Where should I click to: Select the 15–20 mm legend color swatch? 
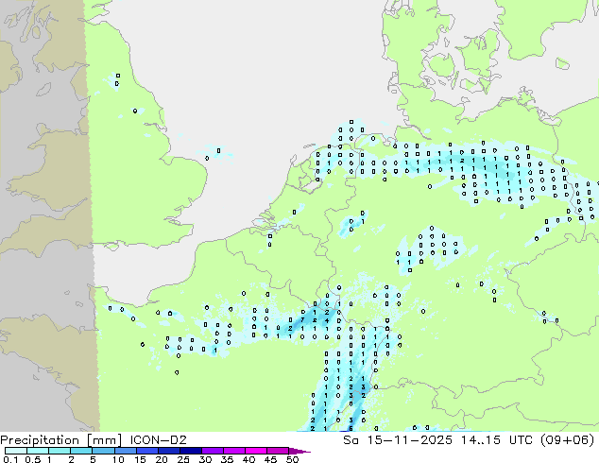146,451
